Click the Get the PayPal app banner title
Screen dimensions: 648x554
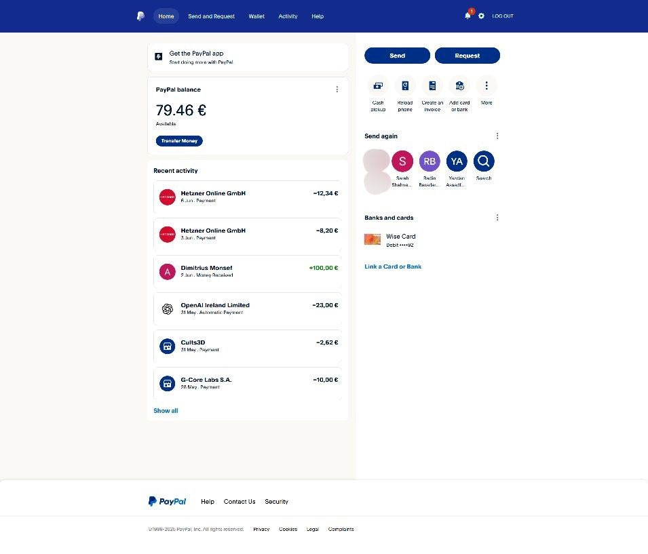[196, 54]
